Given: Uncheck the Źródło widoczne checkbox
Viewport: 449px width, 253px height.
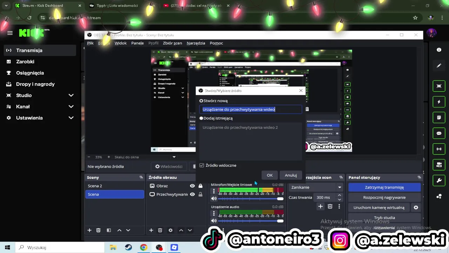Looking at the screenshot, I should click(x=202, y=165).
